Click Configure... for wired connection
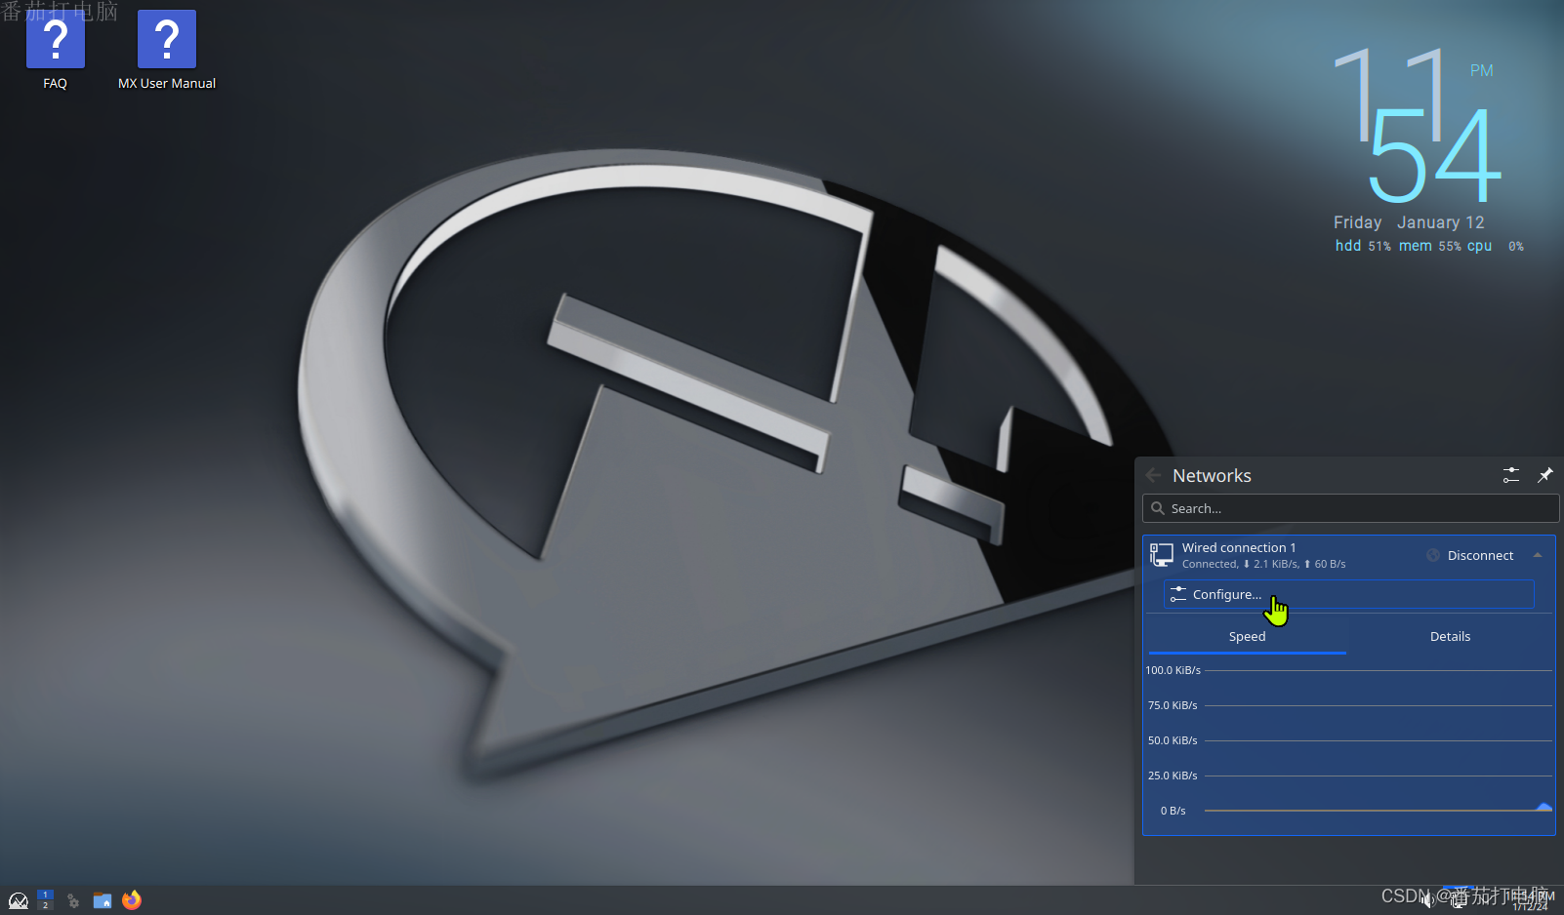 pos(1349,594)
